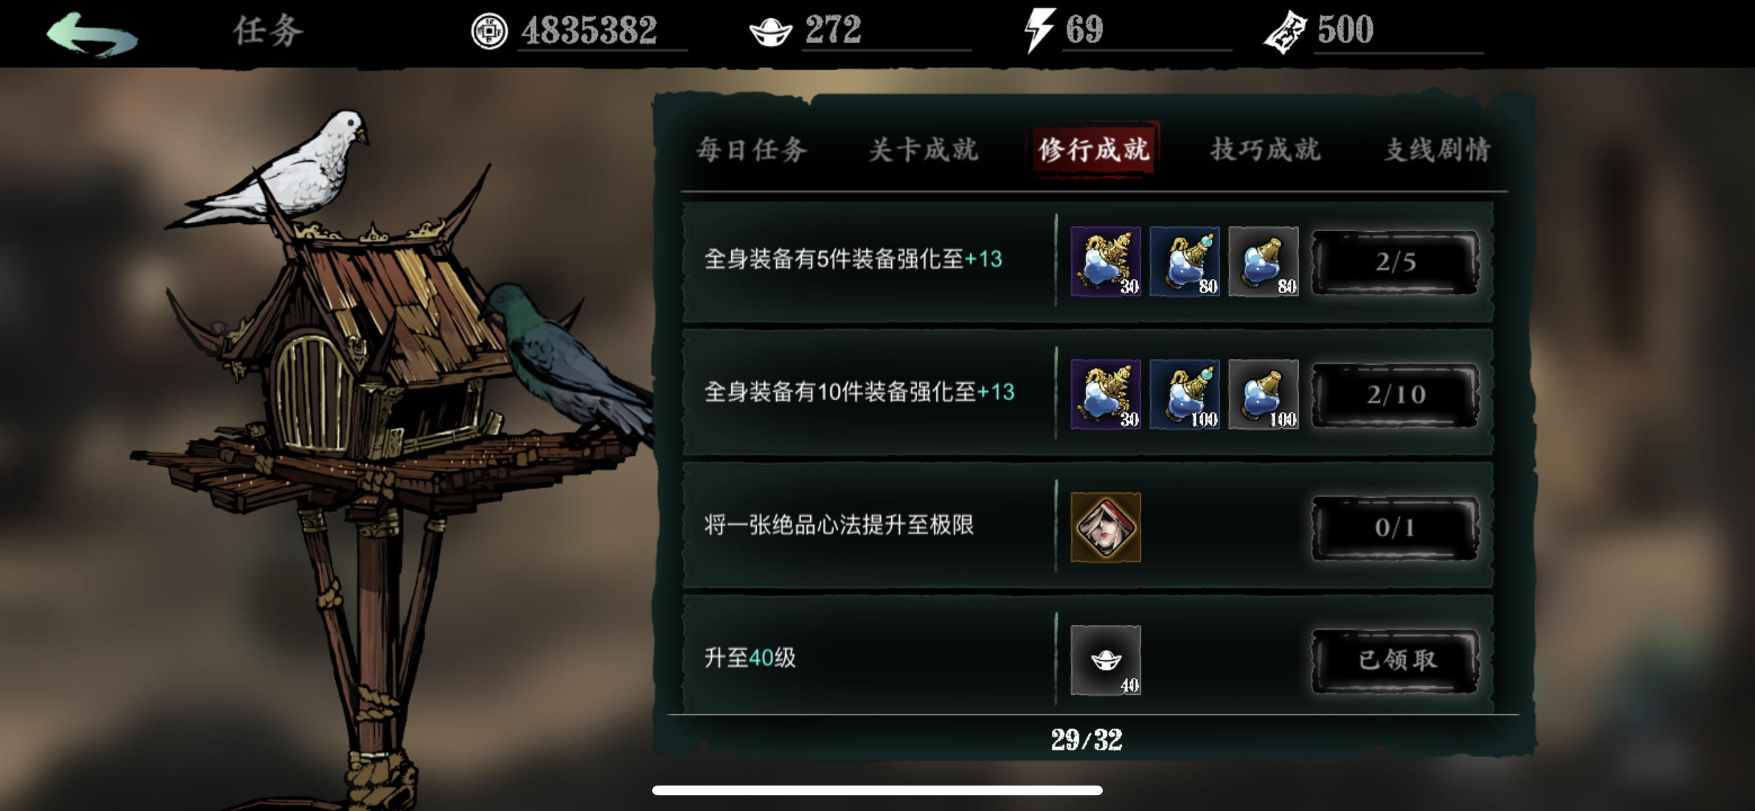The height and width of the screenshot is (811, 1755).
Task: Tap the 已领取 claimed button
Action: tap(1395, 660)
